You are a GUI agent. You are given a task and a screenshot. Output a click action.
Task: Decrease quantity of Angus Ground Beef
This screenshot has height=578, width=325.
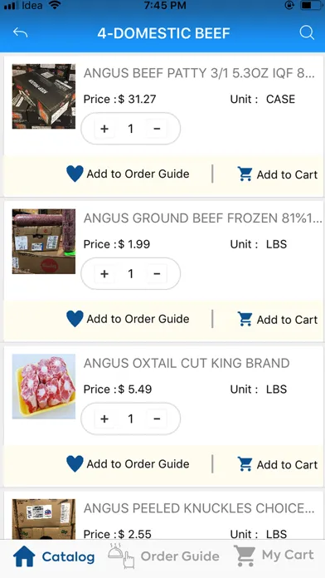tap(157, 273)
